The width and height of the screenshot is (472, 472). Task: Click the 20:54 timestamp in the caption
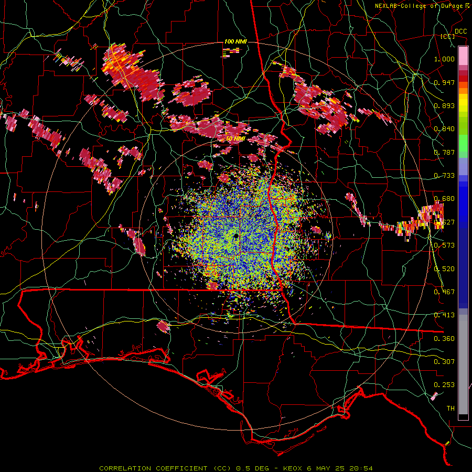(x=361, y=468)
